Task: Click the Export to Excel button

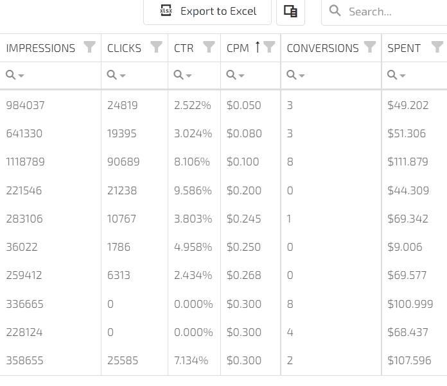Action: point(207,12)
